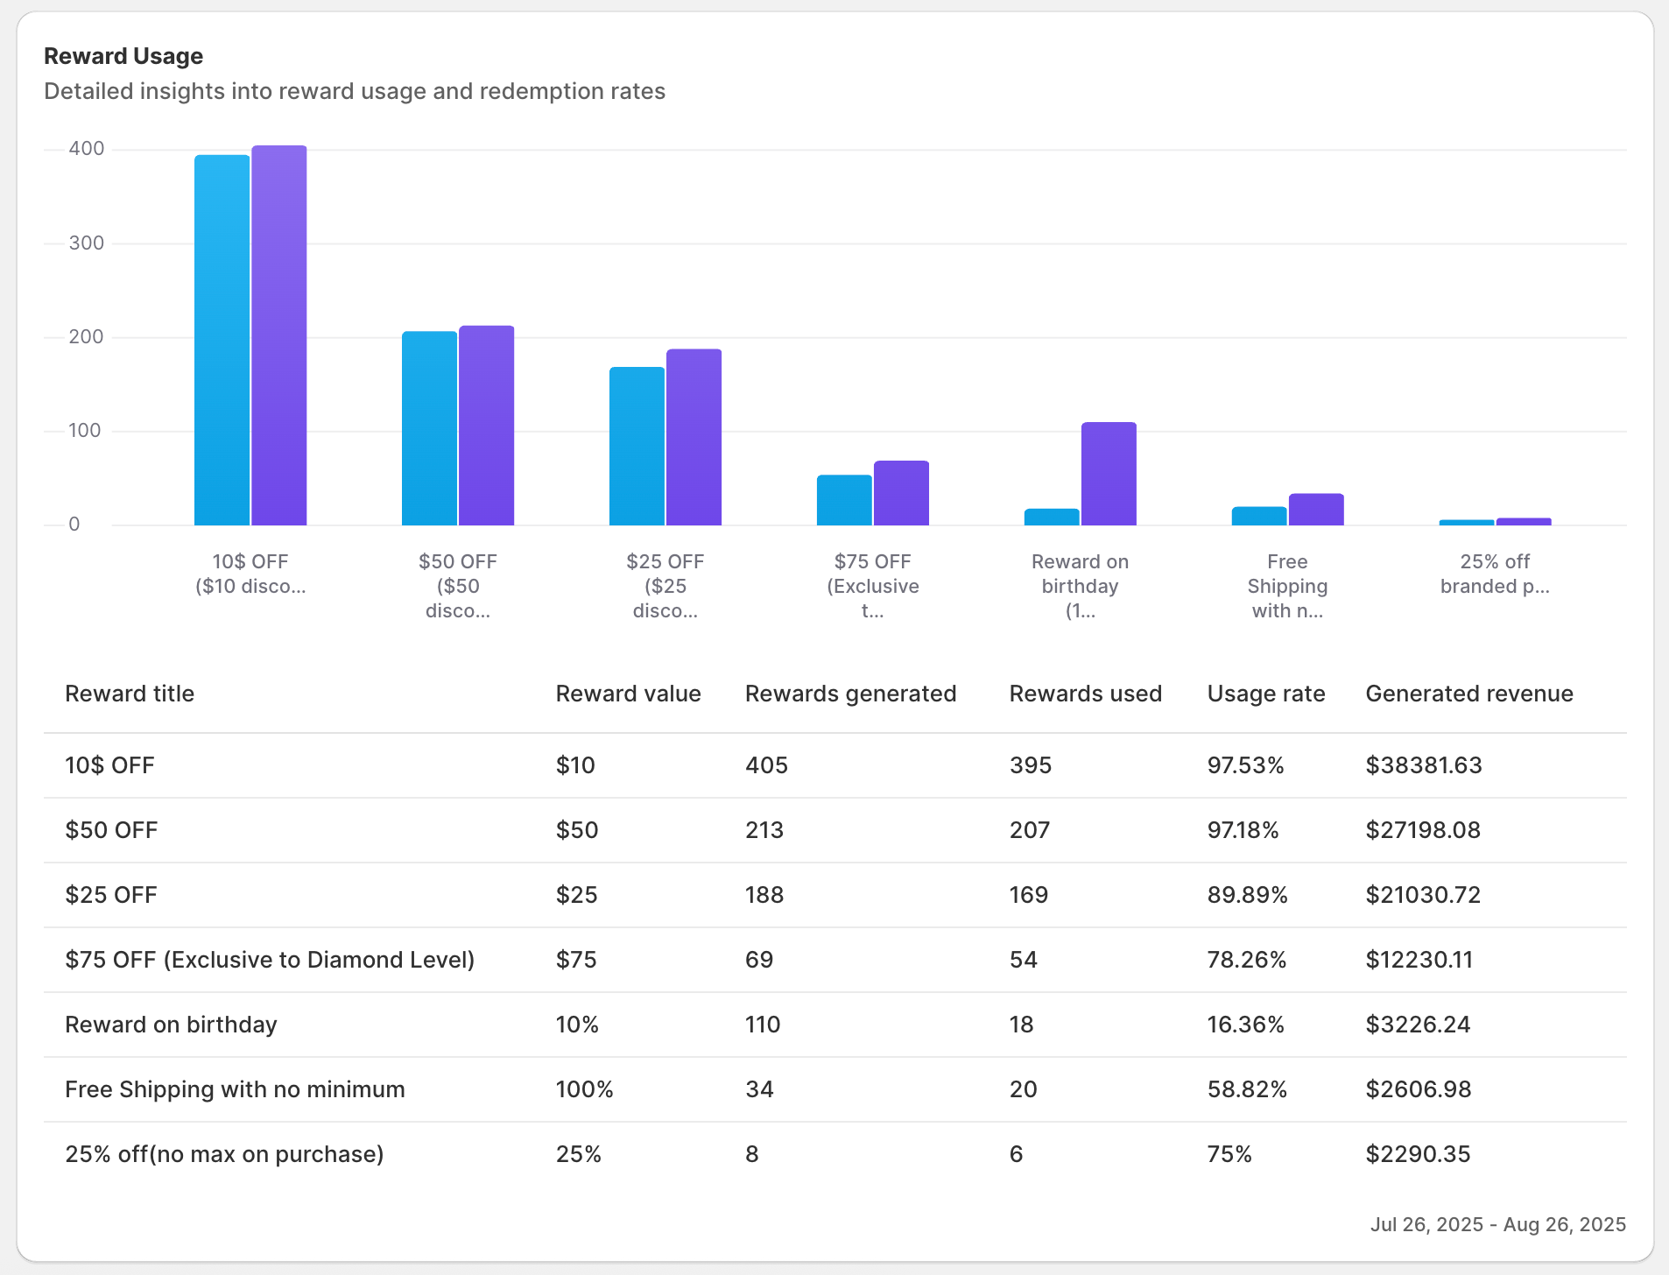The image size is (1669, 1275).
Task: Click the 'Jul 26, 2025 - Aug 26, 2025' date range
Action: coord(1498,1224)
